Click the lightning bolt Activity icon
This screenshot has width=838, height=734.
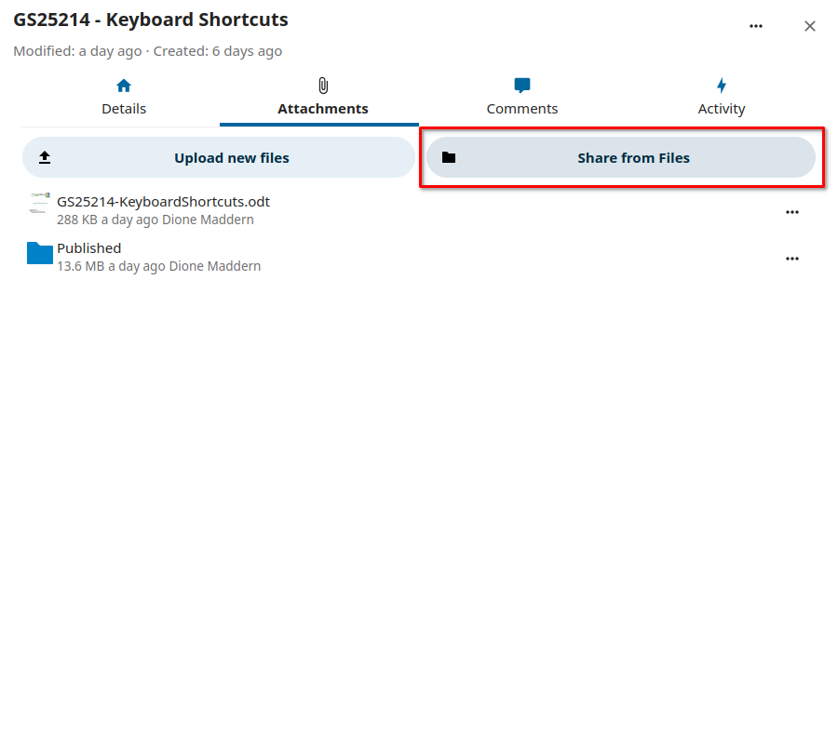722,86
